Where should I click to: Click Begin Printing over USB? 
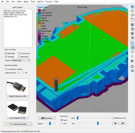pos(18,88)
